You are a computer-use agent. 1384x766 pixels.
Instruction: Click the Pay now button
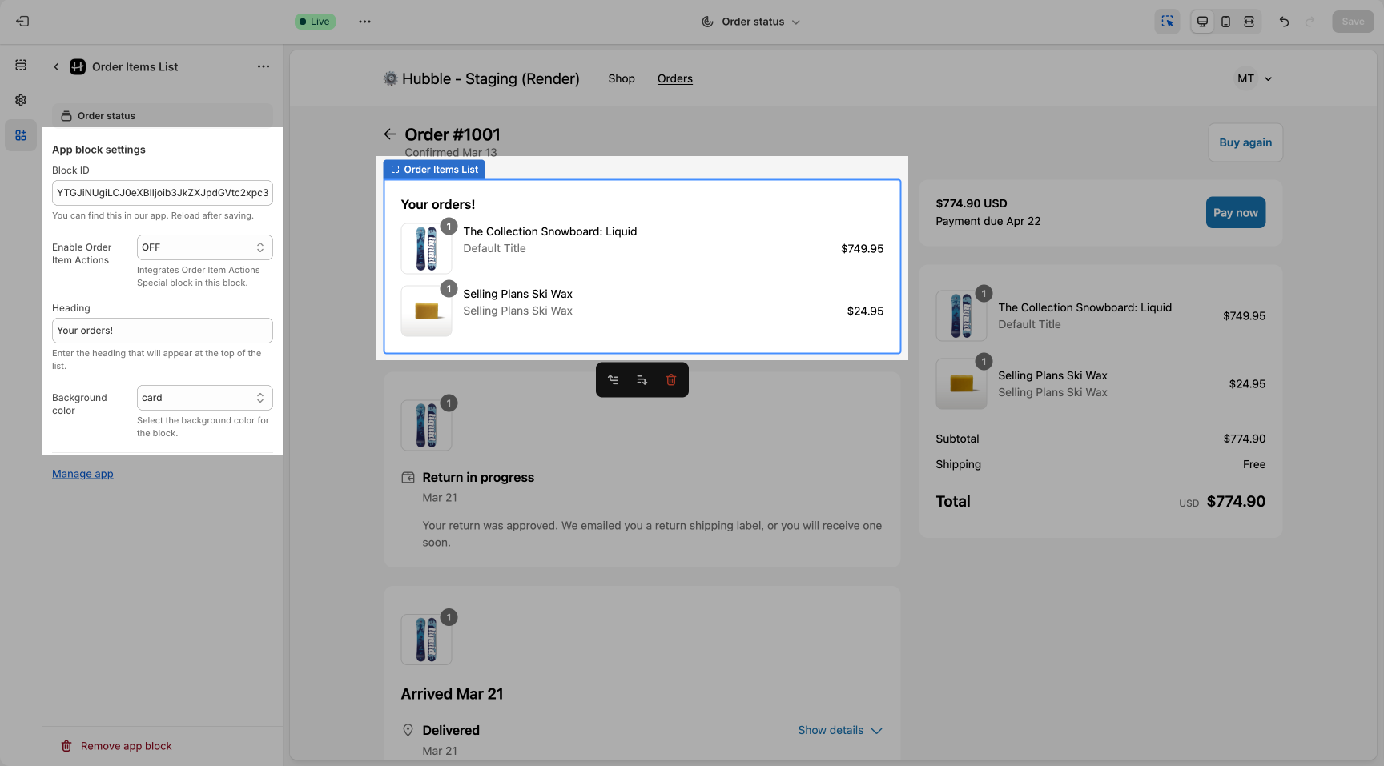pyautogui.click(x=1236, y=212)
